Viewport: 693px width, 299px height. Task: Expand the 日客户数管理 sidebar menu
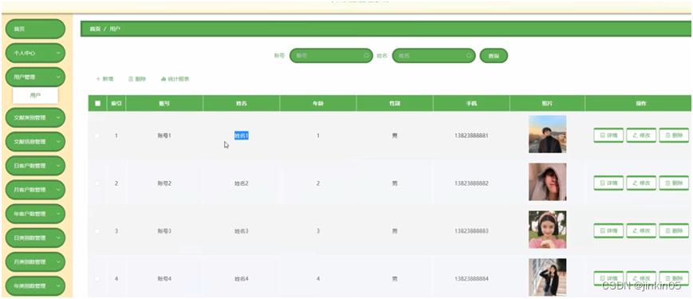coord(35,166)
